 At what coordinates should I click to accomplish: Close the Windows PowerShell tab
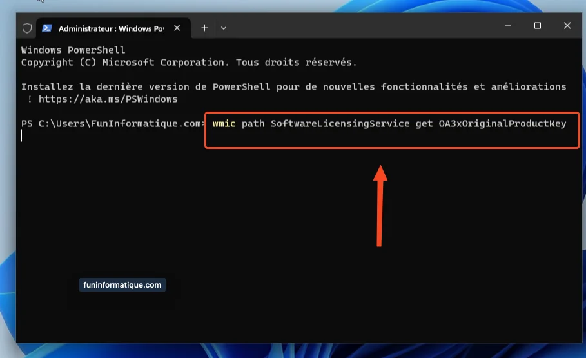tap(177, 28)
